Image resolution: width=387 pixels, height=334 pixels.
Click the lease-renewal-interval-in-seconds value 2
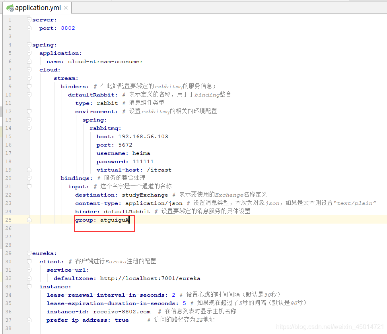pos(173,295)
